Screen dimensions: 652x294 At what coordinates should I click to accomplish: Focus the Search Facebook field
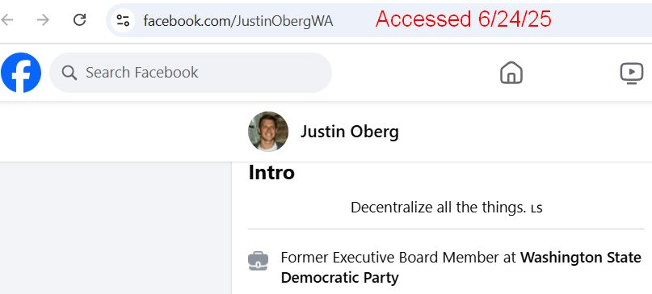coord(191,73)
